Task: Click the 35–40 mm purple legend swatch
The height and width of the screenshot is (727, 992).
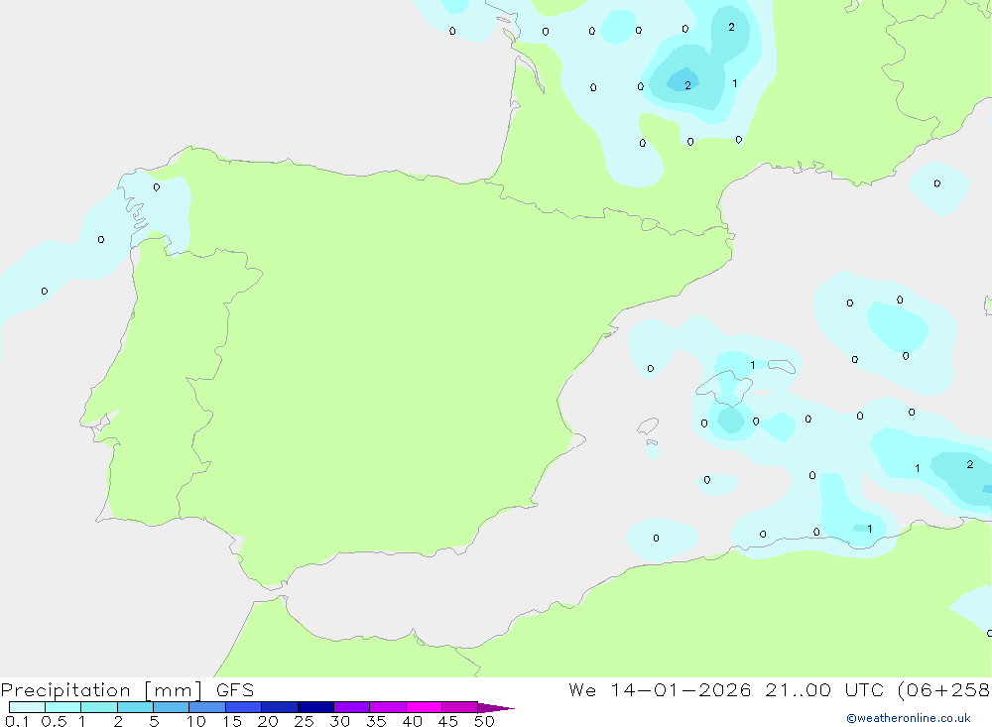Action: [x=387, y=707]
